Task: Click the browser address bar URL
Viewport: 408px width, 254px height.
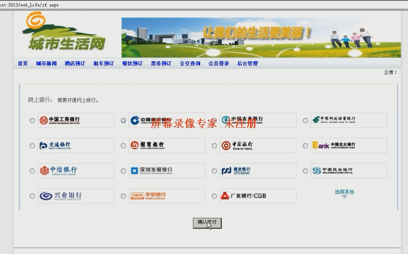Action: click(29, 5)
